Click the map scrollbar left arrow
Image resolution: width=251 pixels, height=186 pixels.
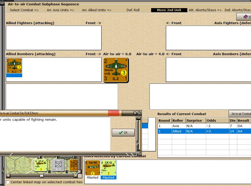[8, 176]
